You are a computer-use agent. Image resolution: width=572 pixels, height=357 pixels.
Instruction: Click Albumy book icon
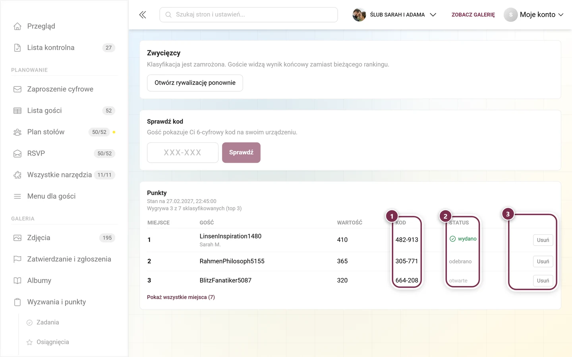point(17,281)
